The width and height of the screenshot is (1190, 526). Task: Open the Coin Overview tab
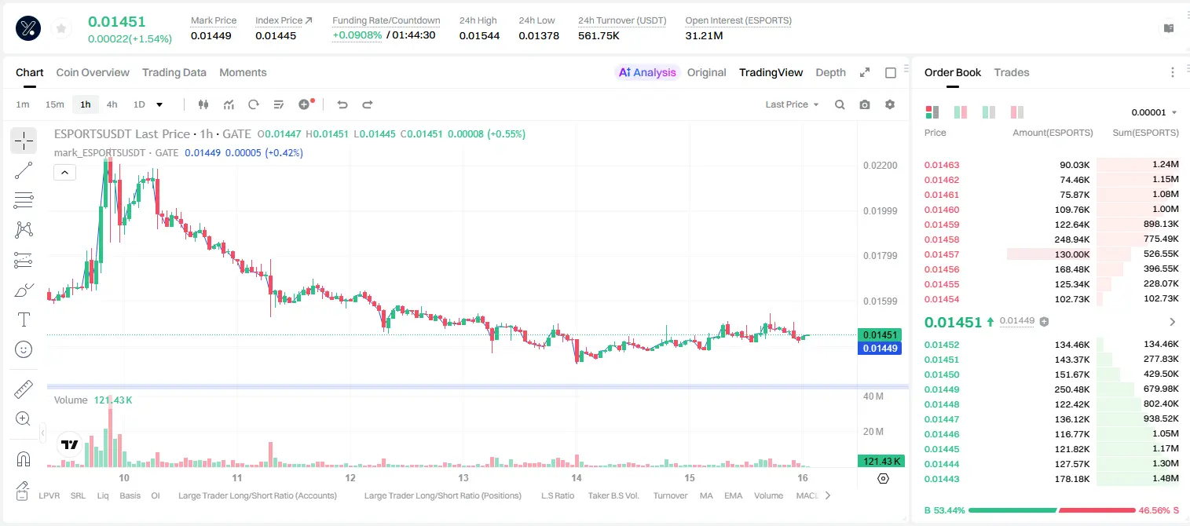pyautogui.click(x=93, y=72)
